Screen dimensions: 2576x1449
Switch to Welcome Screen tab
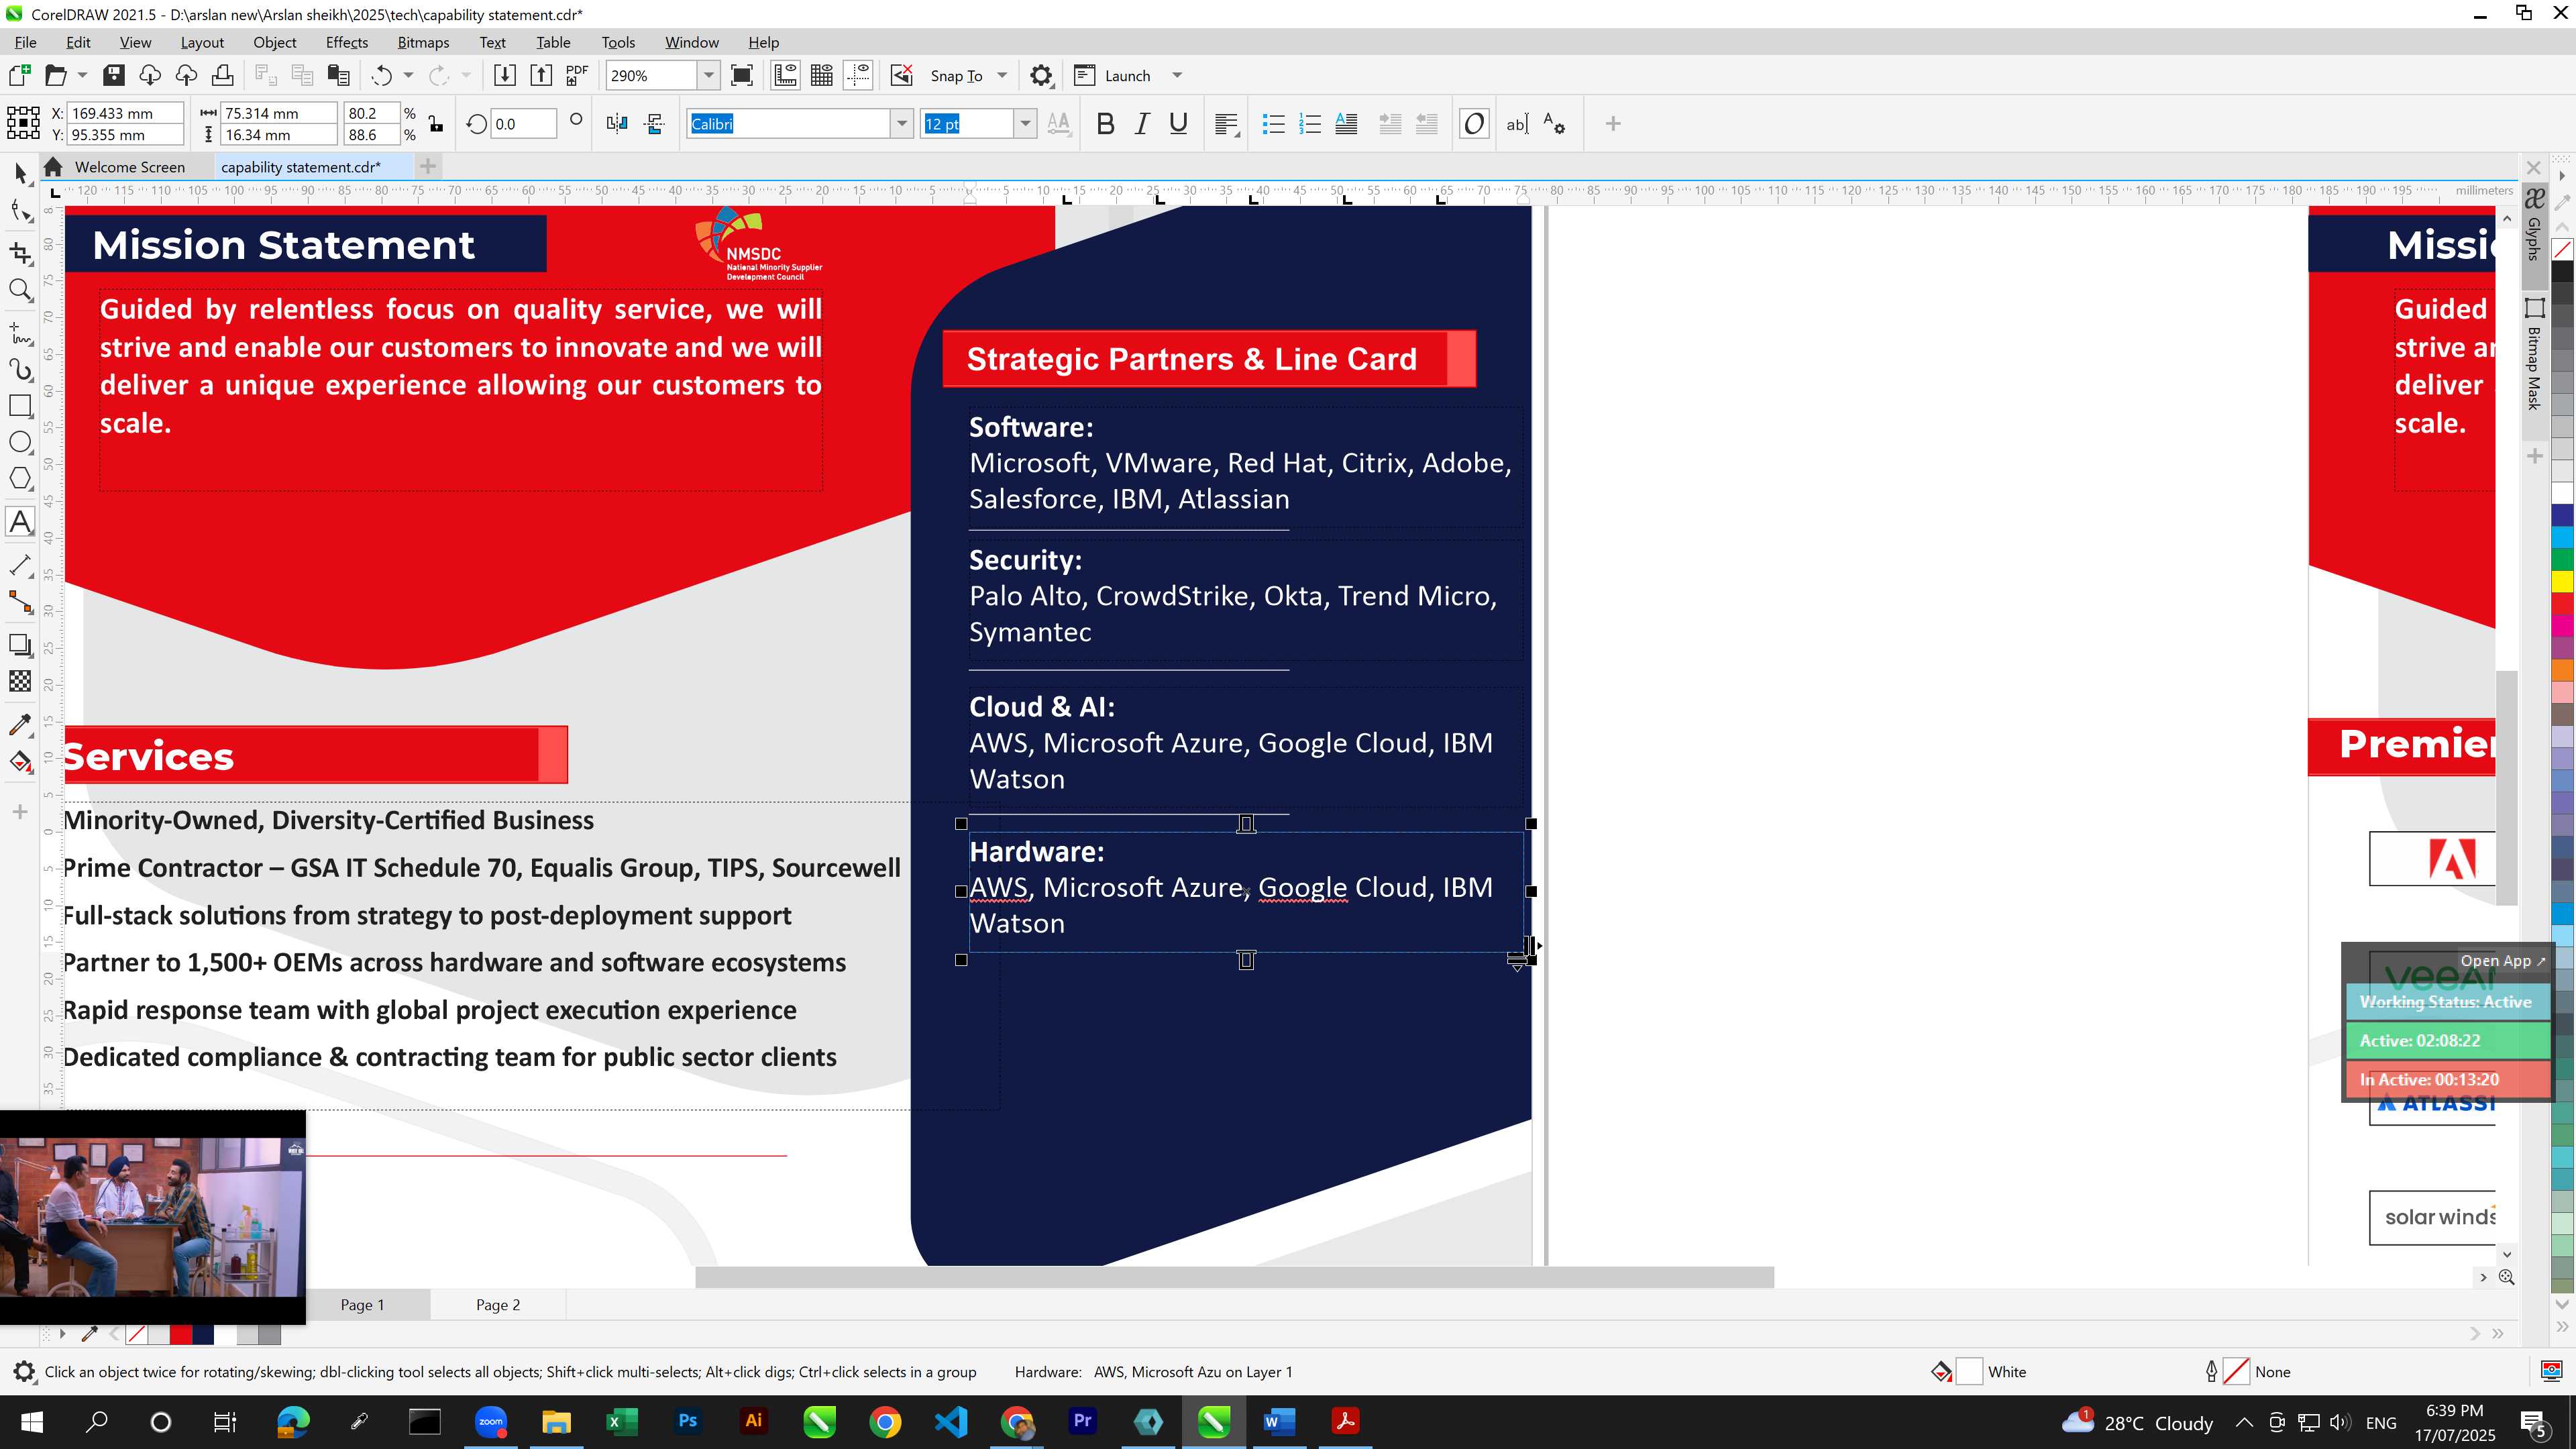pos(129,167)
